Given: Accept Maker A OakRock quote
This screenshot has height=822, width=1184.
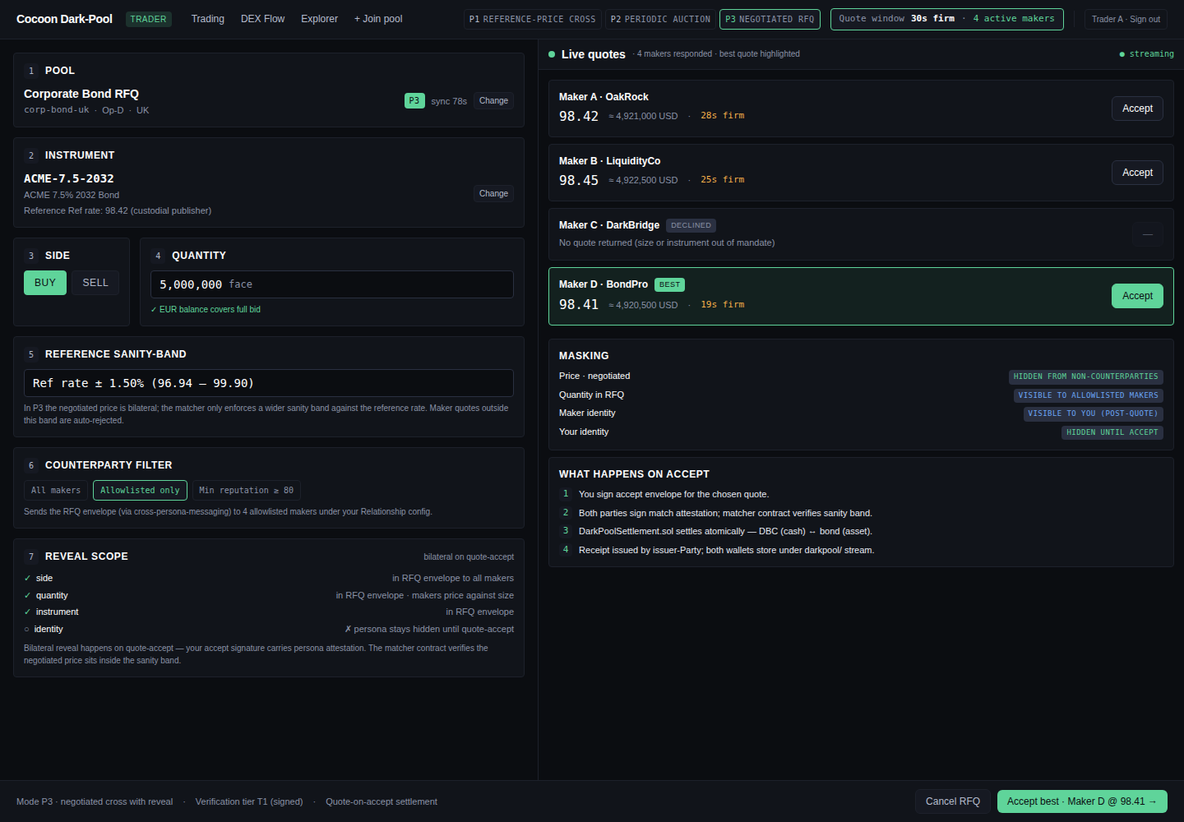Looking at the screenshot, I should 1137,109.
